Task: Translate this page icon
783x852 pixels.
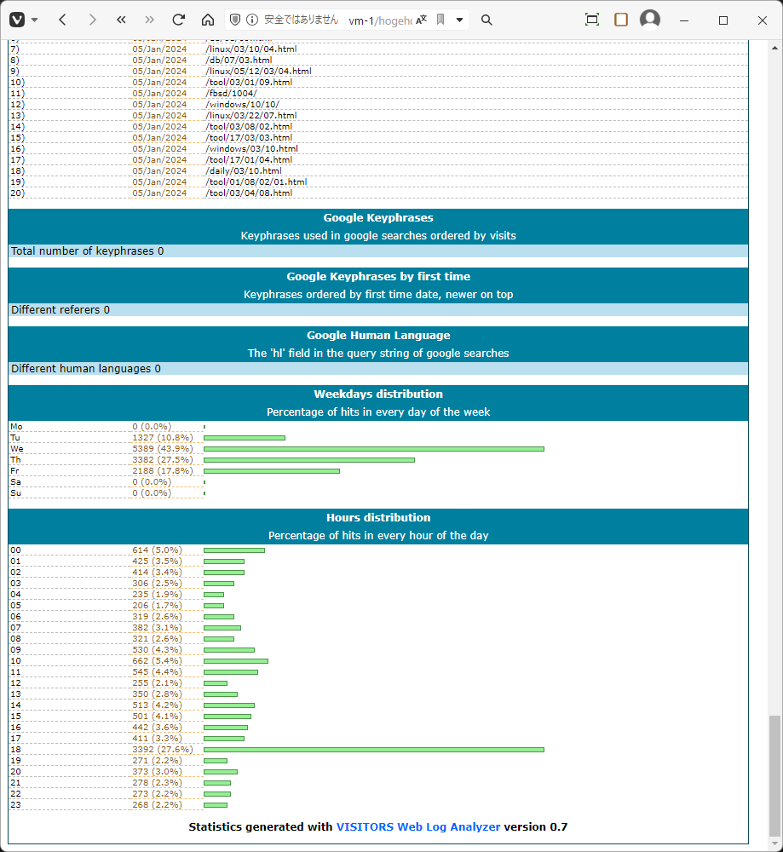Action: 422,20
